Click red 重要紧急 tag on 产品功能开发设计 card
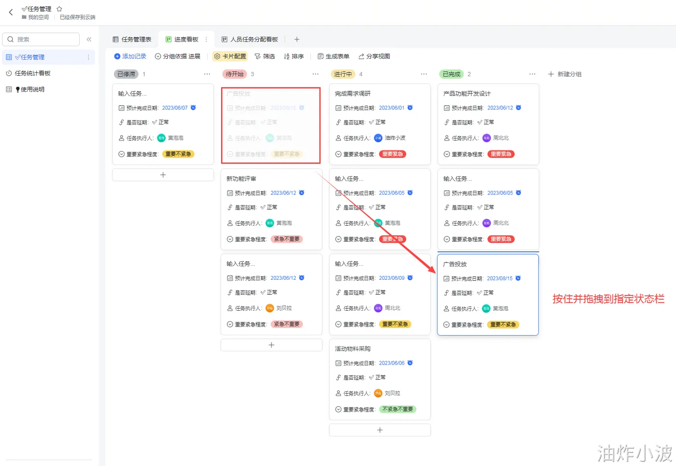 501,154
